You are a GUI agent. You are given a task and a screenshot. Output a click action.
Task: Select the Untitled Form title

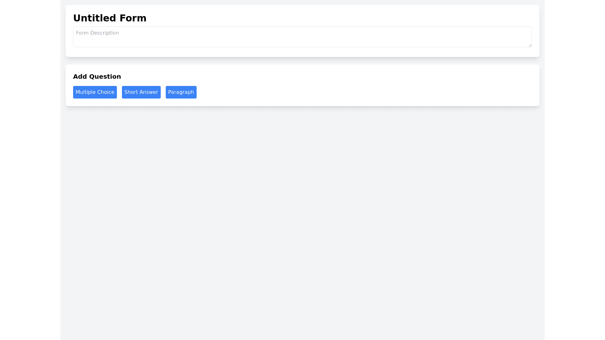coord(110,18)
